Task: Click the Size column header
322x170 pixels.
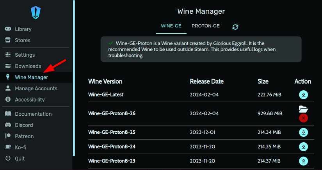Action: (263, 81)
